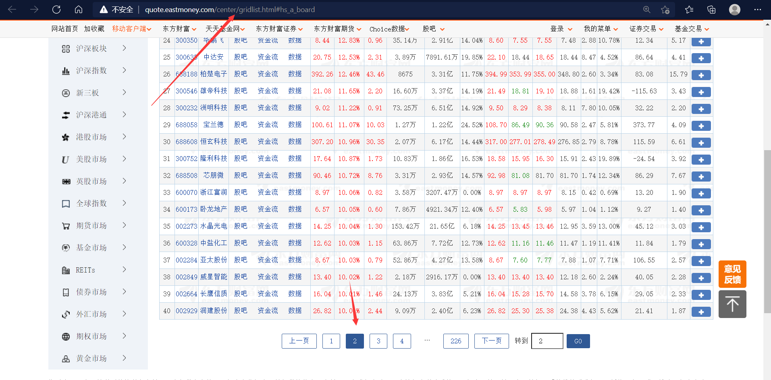Add 宝兰德 to watchlist with plus button
Screen dimensions: 771x380
(701, 126)
